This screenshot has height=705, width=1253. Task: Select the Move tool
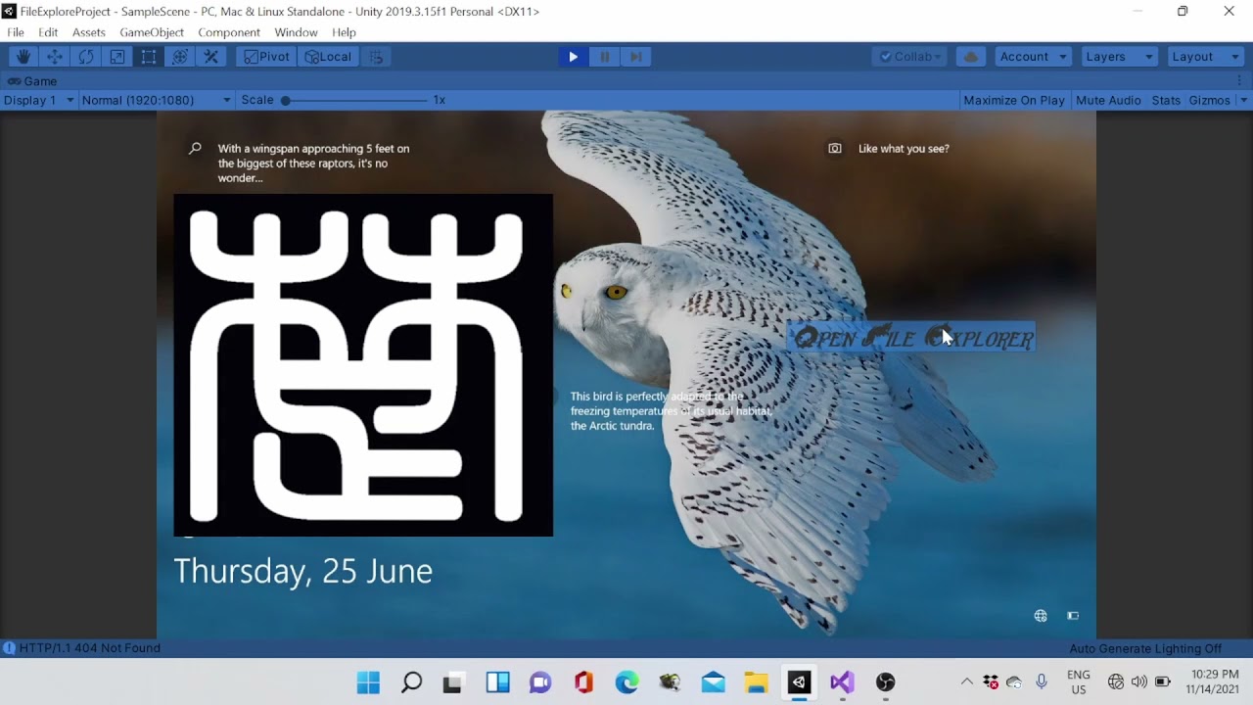click(x=55, y=57)
